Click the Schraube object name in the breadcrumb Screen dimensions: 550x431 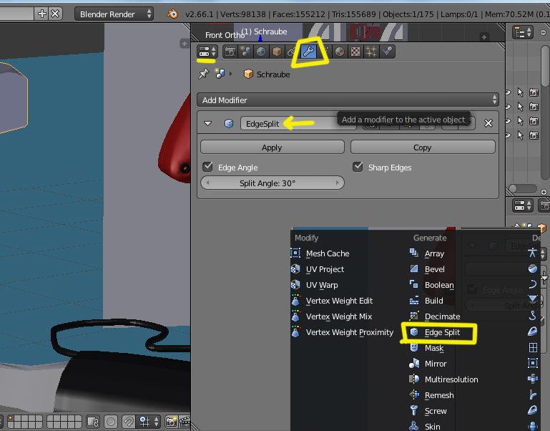pyautogui.click(x=273, y=74)
